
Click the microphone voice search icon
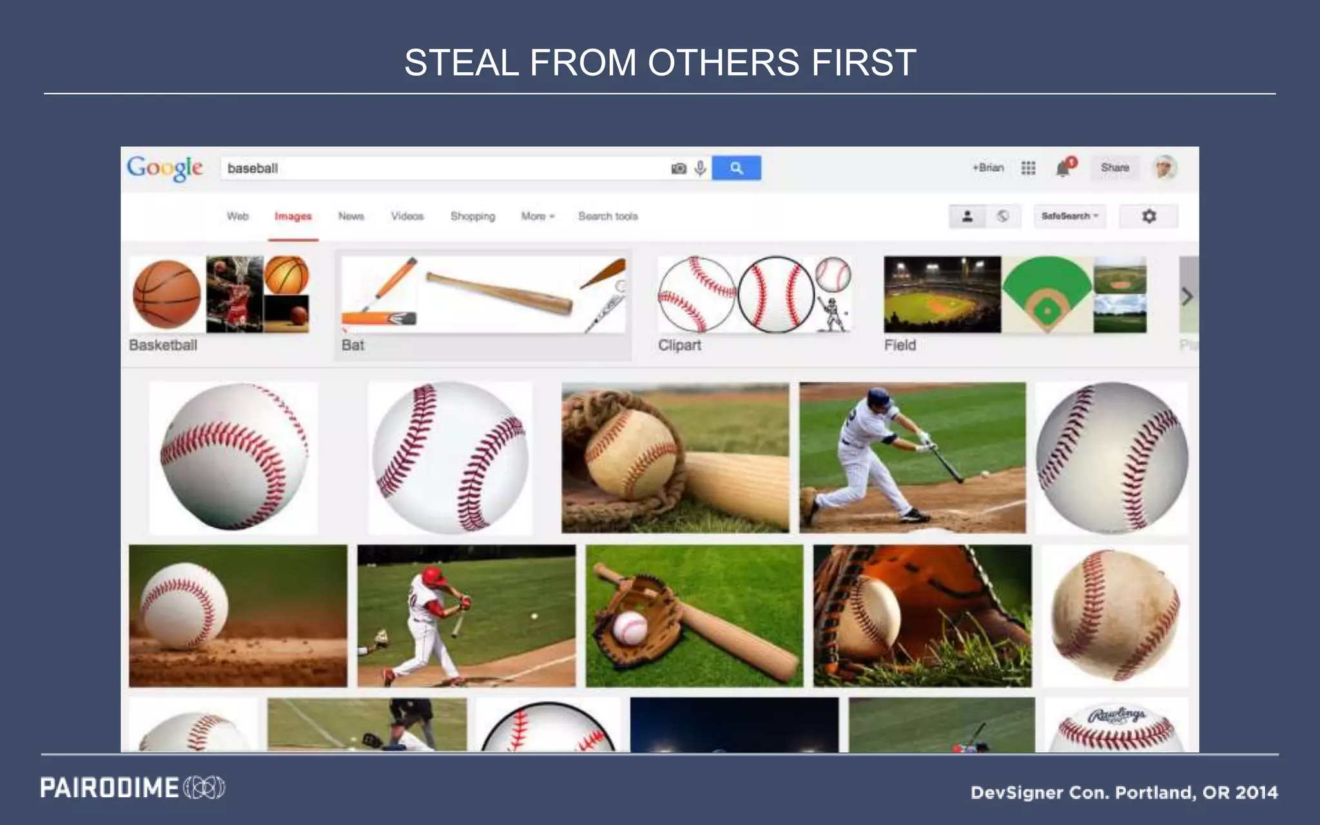click(701, 168)
